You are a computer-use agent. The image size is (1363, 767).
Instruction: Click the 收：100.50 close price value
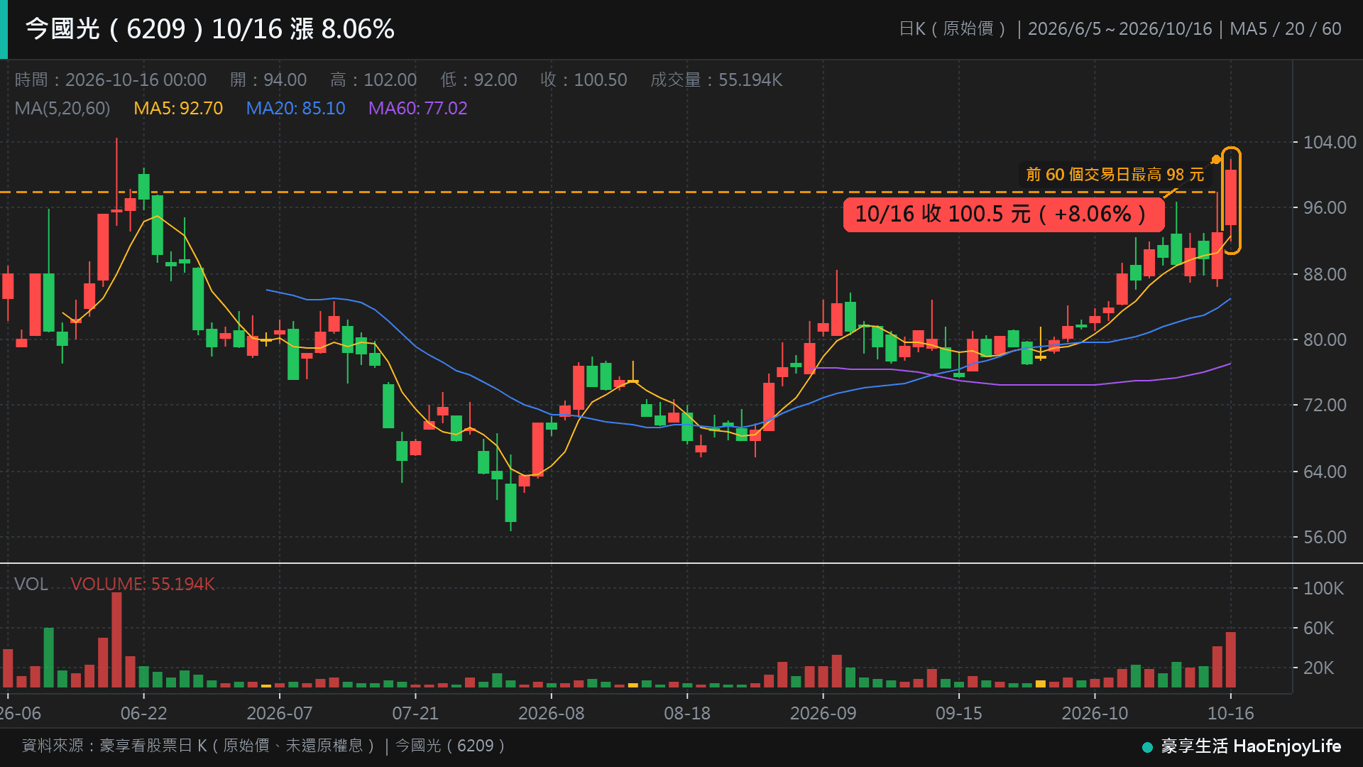click(x=584, y=80)
